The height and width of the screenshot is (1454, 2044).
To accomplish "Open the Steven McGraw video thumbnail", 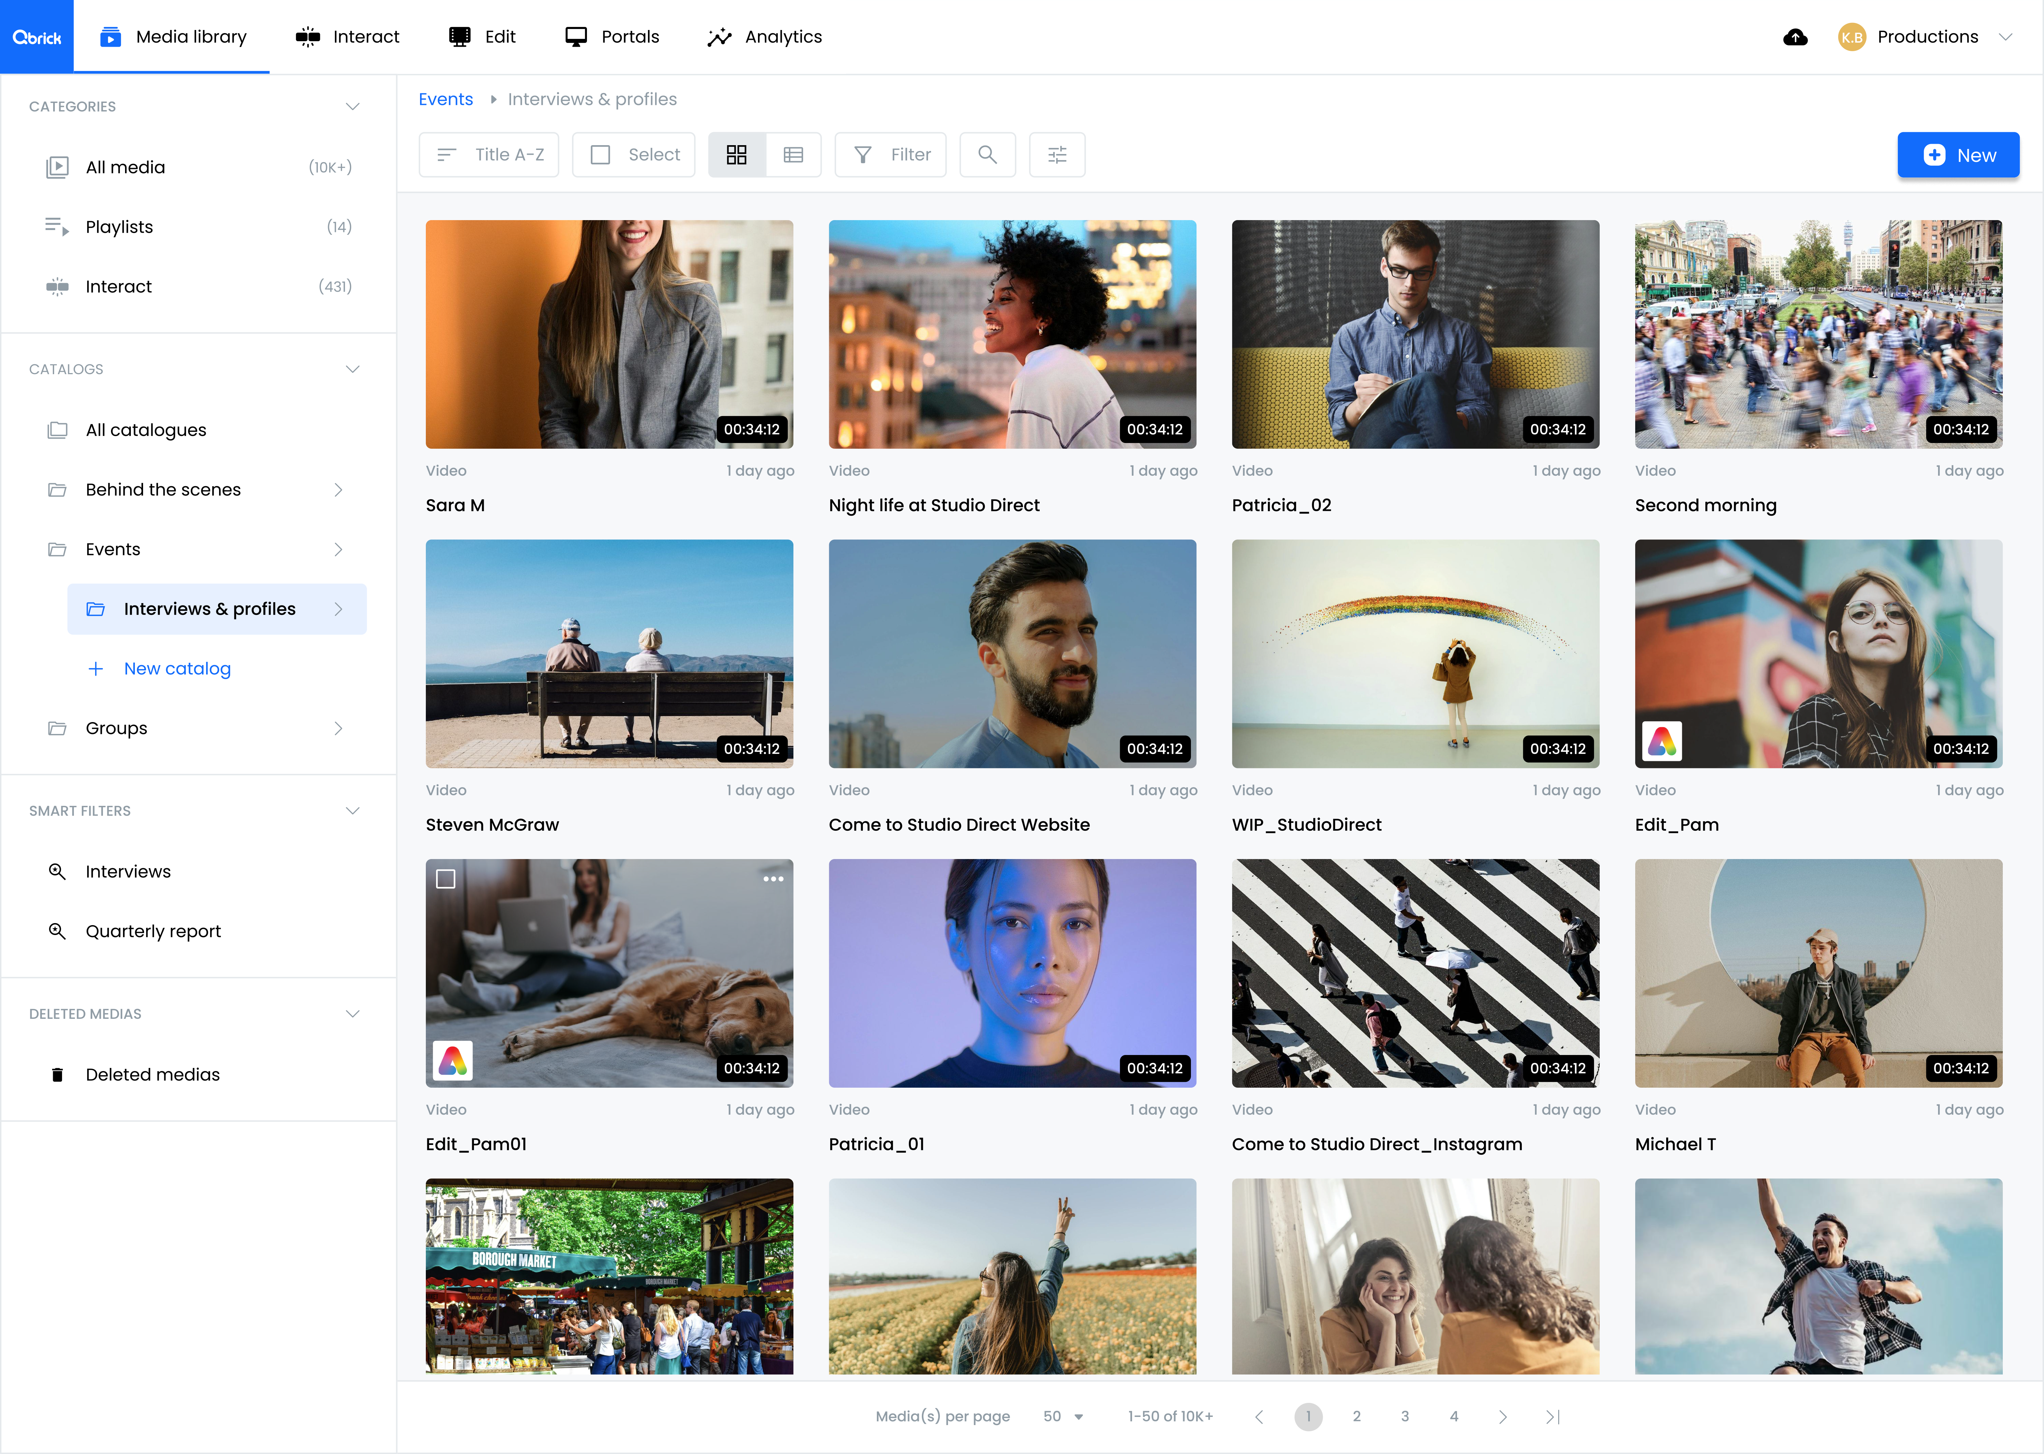I will tap(609, 654).
